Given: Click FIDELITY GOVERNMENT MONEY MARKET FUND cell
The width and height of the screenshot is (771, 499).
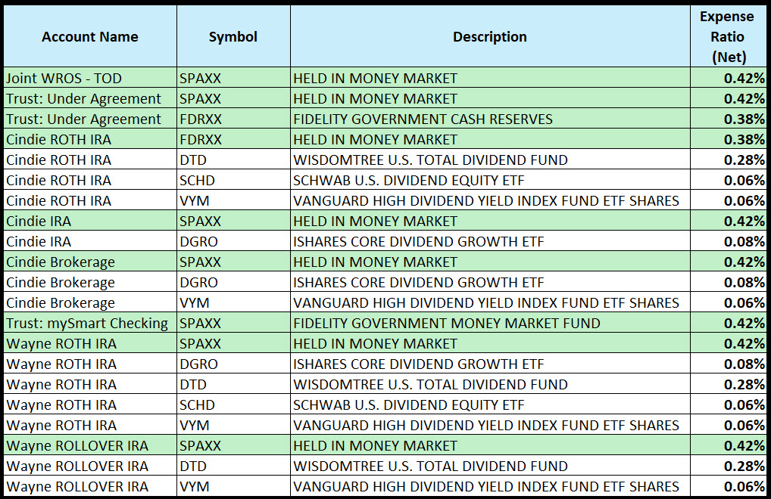Looking at the screenshot, I should (447, 323).
